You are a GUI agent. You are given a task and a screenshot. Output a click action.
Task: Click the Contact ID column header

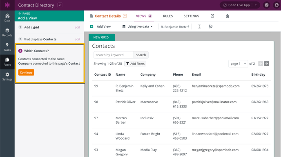[103, 74]
